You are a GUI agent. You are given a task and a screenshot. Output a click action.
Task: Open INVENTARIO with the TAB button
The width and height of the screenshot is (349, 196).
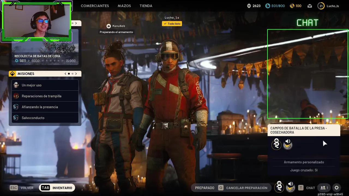tap(57, 188)
